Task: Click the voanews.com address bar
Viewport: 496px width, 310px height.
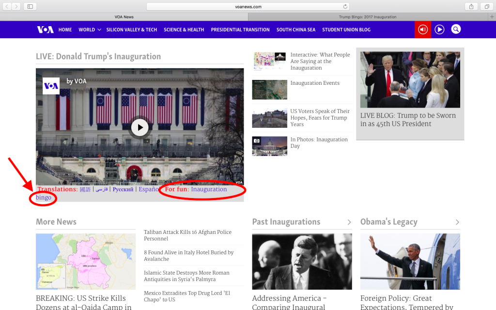Action: coord(248,6)
